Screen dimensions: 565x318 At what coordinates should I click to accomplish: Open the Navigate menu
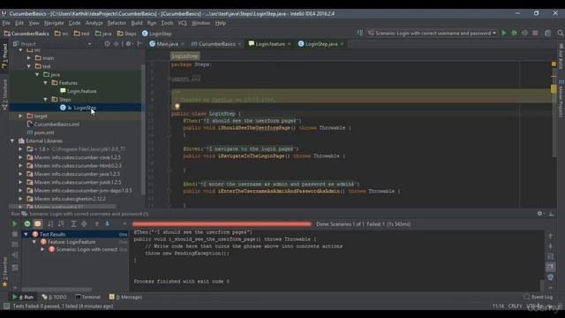tap(54, 23)
